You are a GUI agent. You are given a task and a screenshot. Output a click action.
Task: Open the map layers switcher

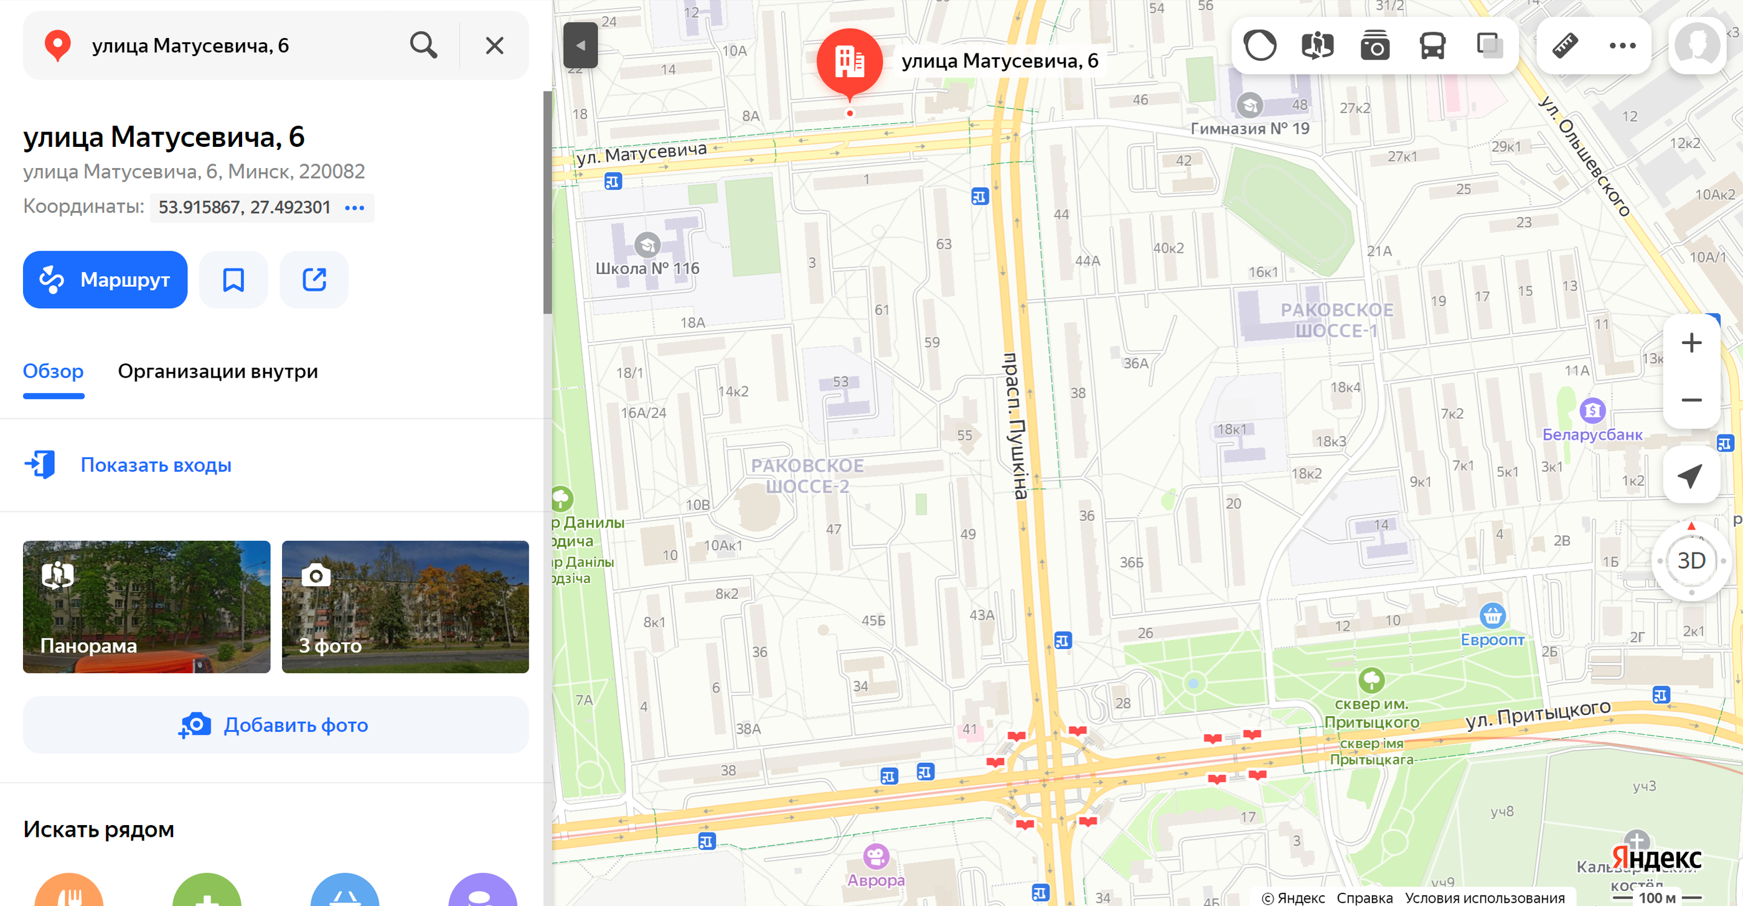1489,45
